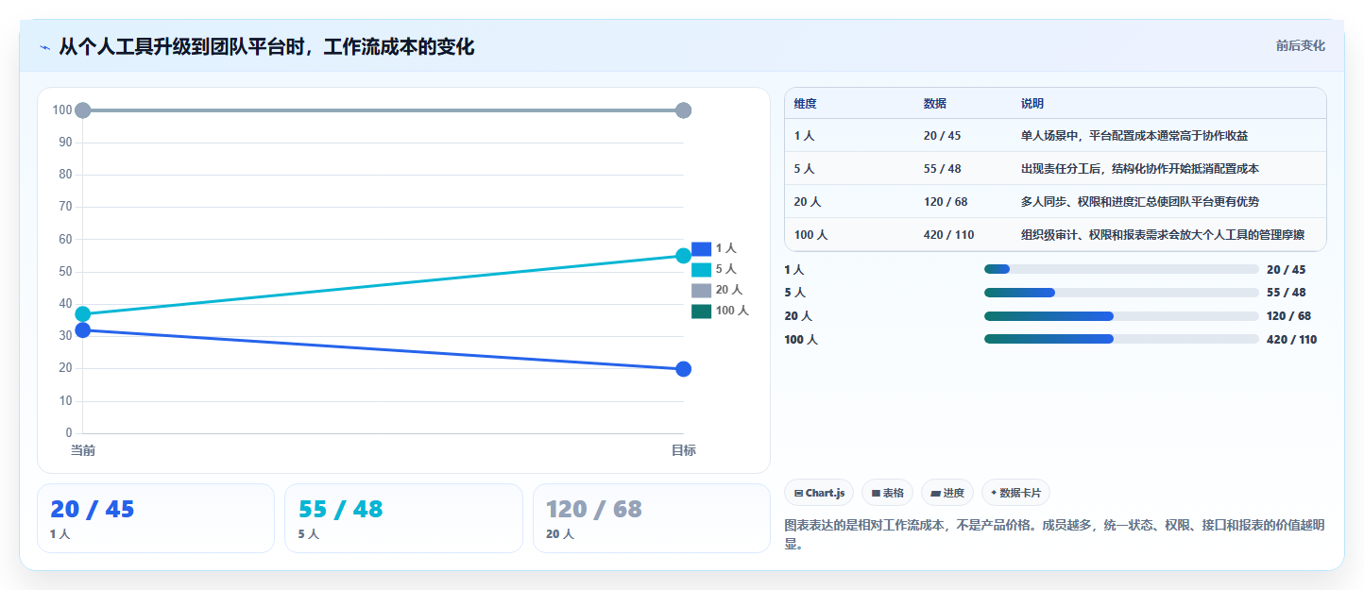Click the blue data point at 目标
1364x590 pixels.
coord(684,369)
